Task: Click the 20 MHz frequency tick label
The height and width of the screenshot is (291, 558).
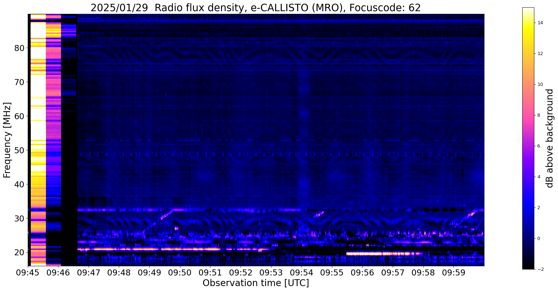Action: 19,253
